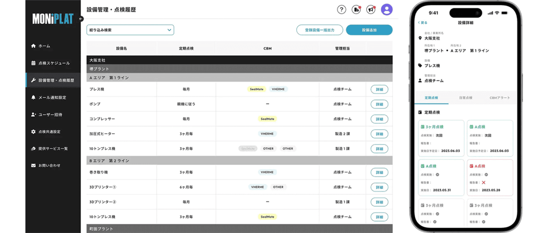Click the ユーザー招待 person-plus icon

[x=33, y=115]
